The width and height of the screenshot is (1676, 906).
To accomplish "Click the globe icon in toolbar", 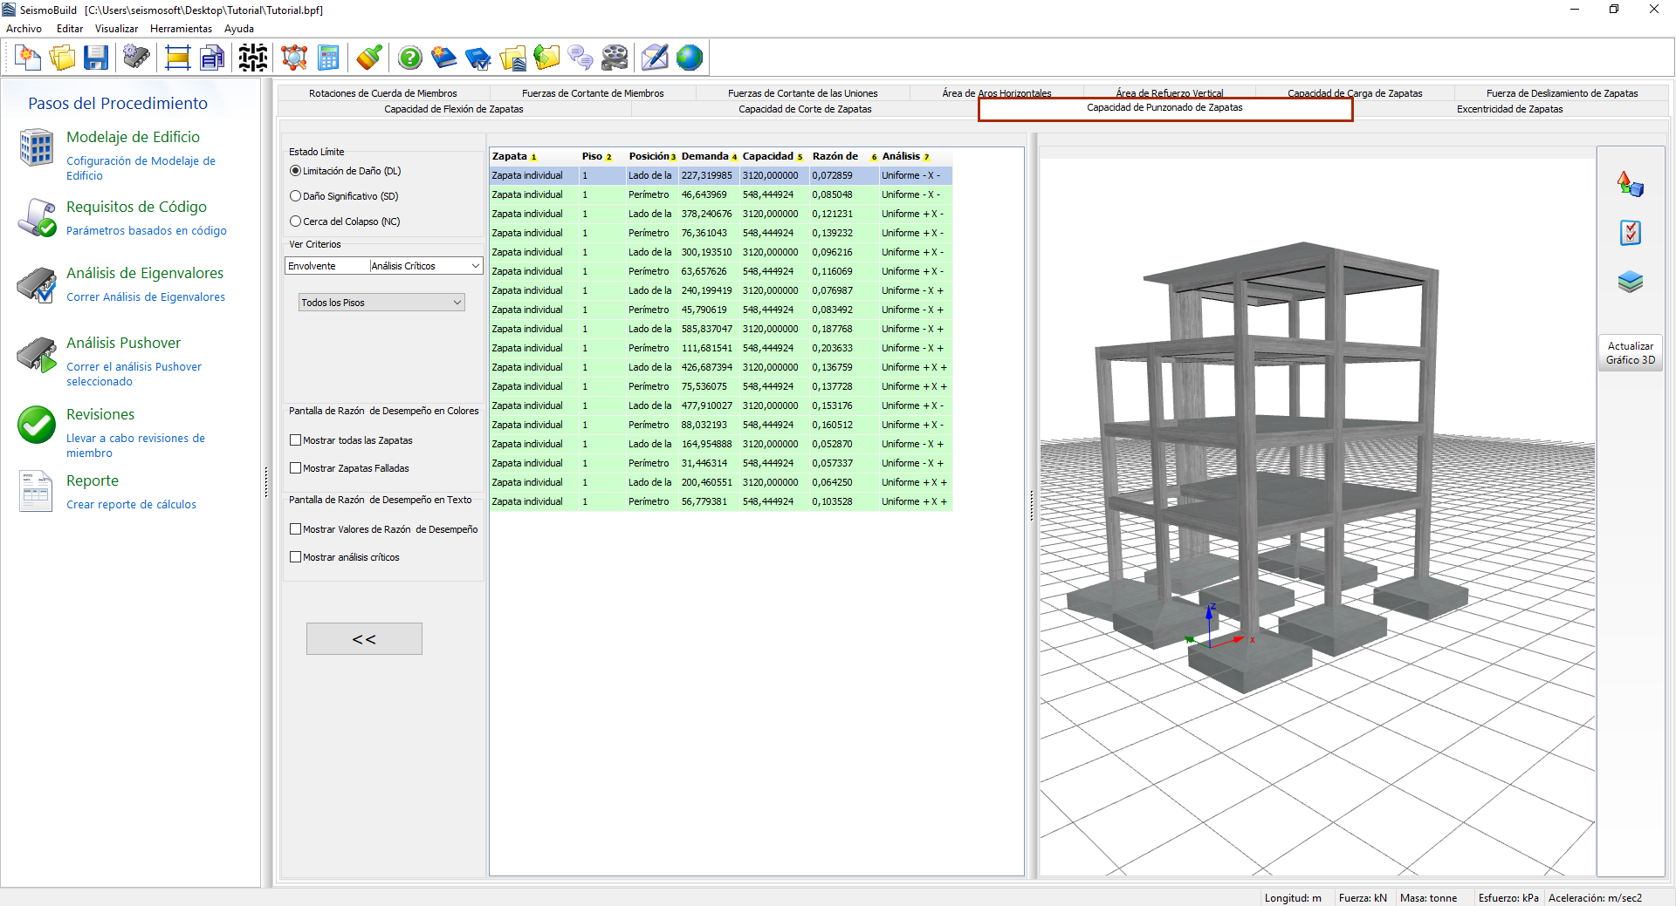I will coord(689,58).
